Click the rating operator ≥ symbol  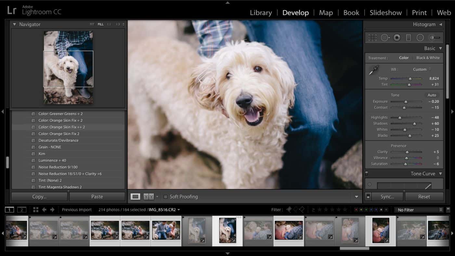(x=313, y=210)
